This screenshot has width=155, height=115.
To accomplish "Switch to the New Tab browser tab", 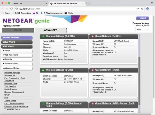I will tap(29, 4).
